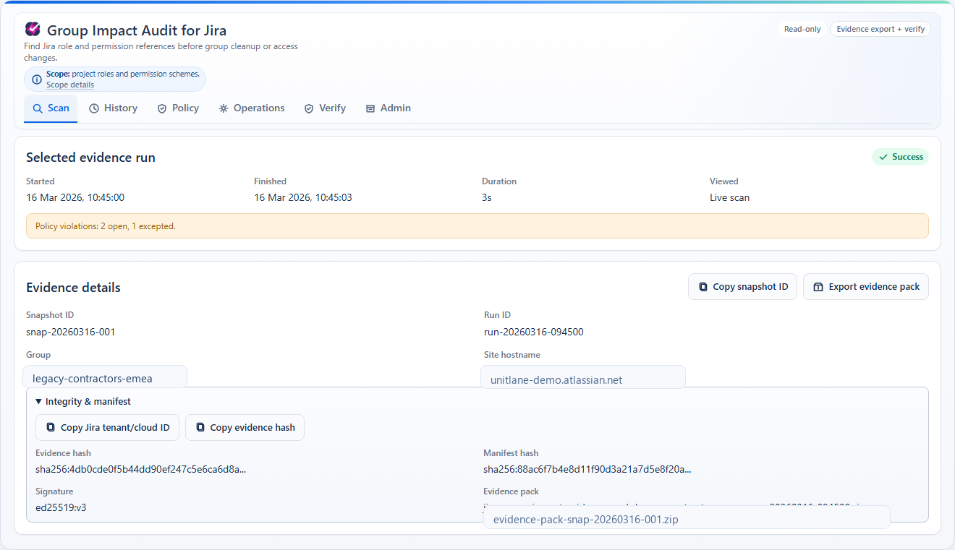Click the Admin panel icon
Screen dimensions: 955x550
[x=371, y=108]
